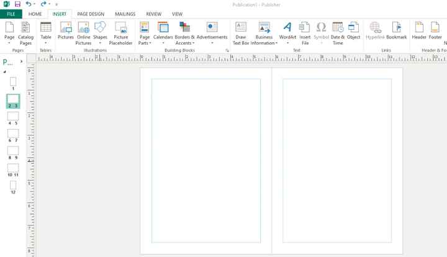
Task: Select Draw Text Box tool
Action: pyautogui.click(x=241, y=34)
